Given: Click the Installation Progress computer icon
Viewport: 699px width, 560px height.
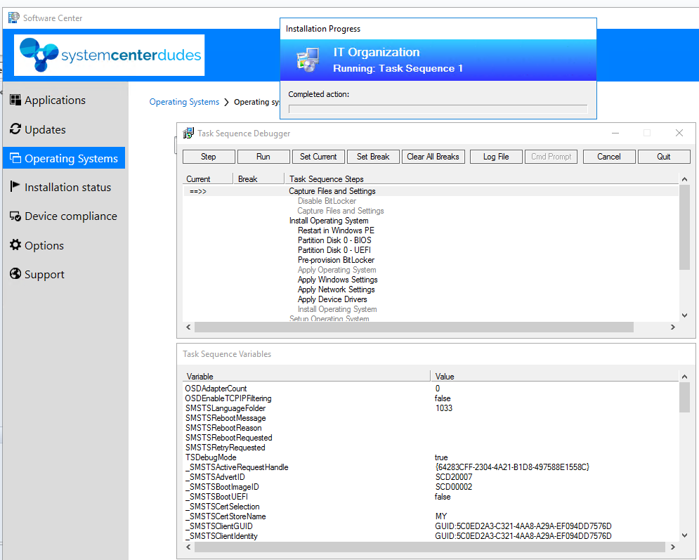Looking at the screenshot, I should pos(308,60).
